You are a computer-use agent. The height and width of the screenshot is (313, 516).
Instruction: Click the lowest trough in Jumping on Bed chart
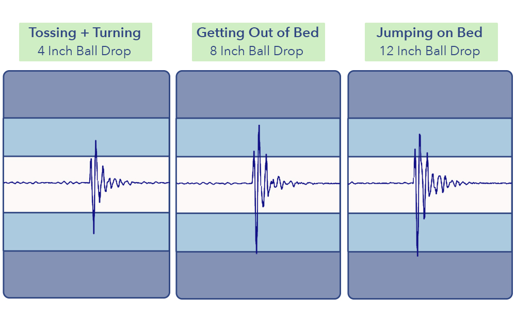point(417,255)
